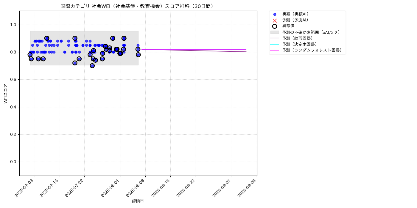Click the lowest circled outlier point near 0.70
Viewport: 417px width, 208px height.
tap(92, 66)
